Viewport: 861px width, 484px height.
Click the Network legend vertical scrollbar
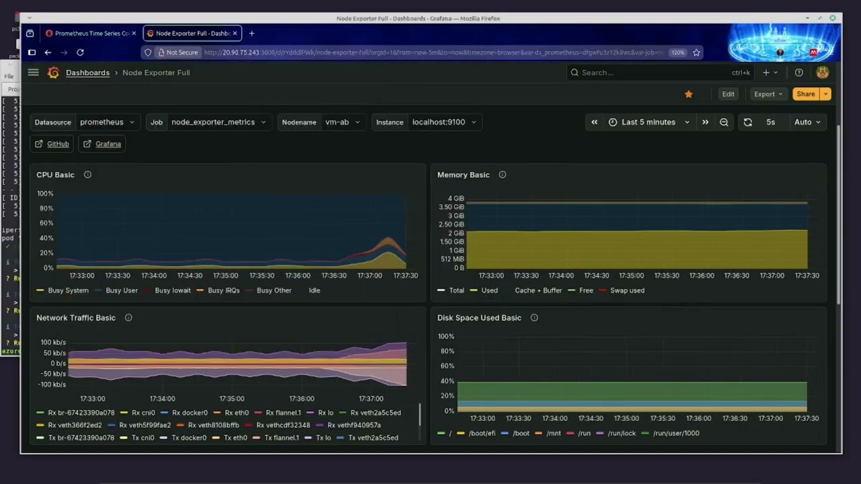click(x=420, y=414)
